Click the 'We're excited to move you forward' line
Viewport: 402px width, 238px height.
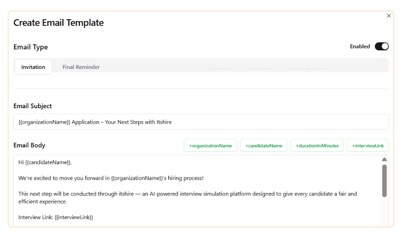(111, 178)
